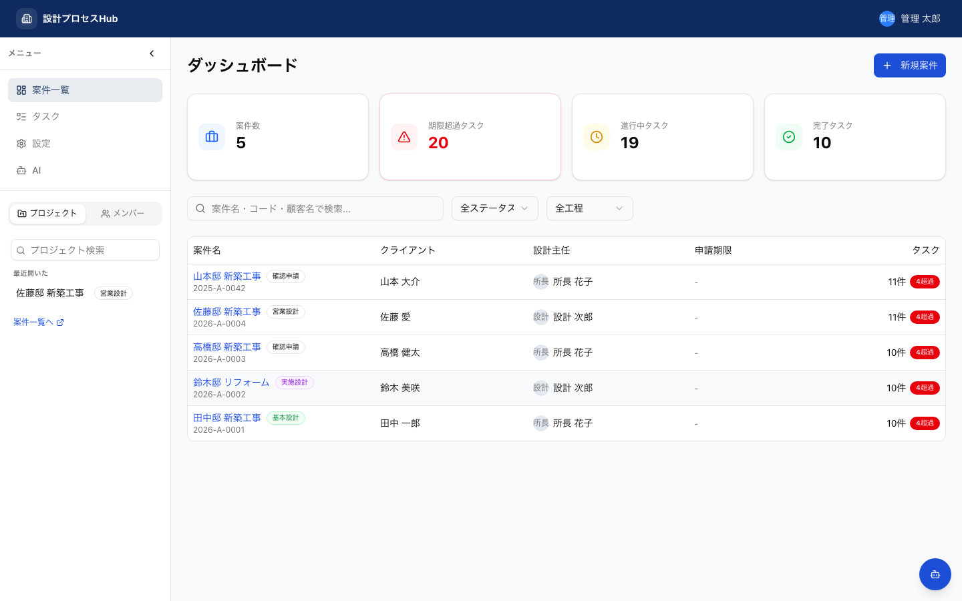
Task: Click the red alert icon on 期限超過タスク card
Action: (x=404, y=136)
